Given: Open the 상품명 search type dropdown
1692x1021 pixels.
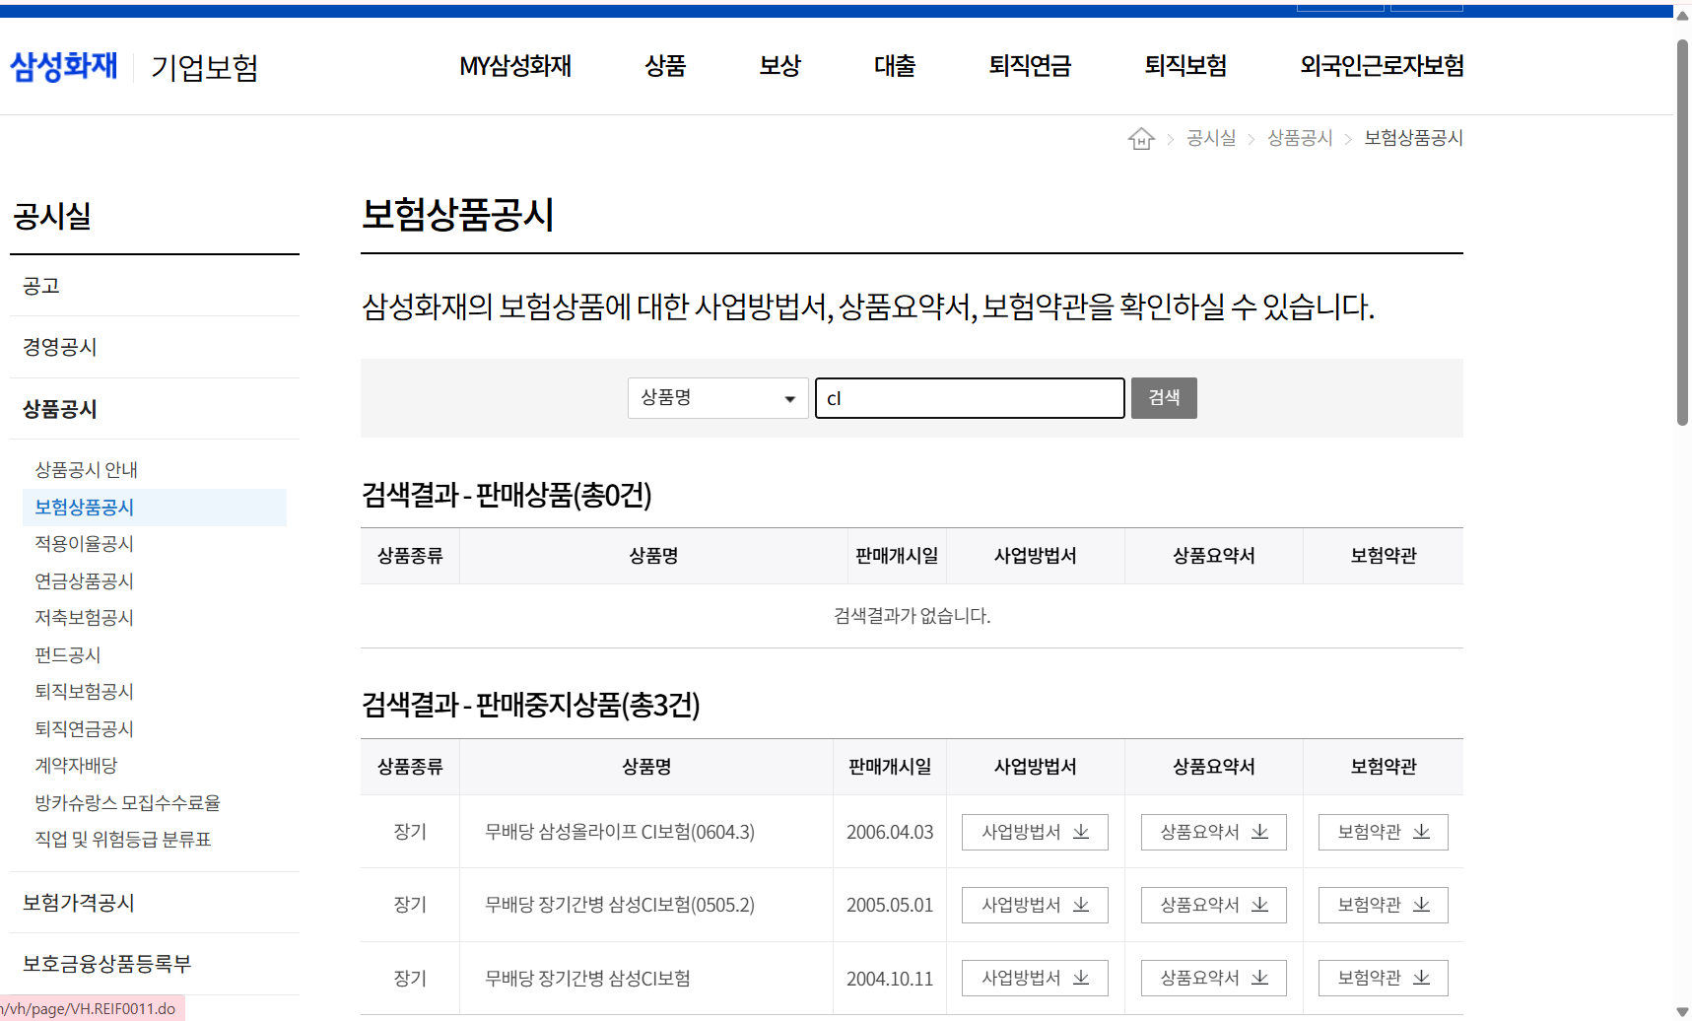Looking at the screenshot, I should tap(718, 398).
